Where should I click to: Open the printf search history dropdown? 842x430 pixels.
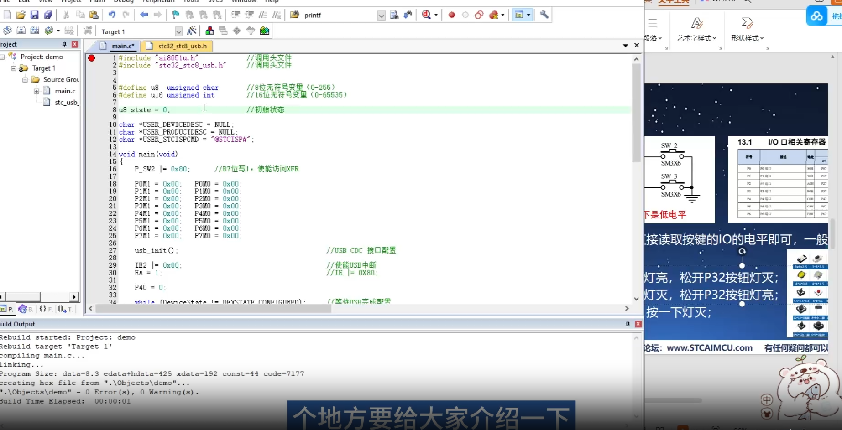(x=382, y=15)
